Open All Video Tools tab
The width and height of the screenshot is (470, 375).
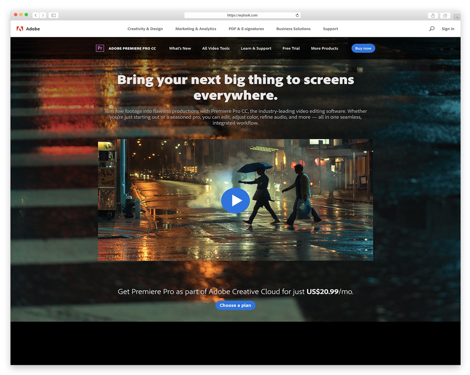[x=216, y=48]
